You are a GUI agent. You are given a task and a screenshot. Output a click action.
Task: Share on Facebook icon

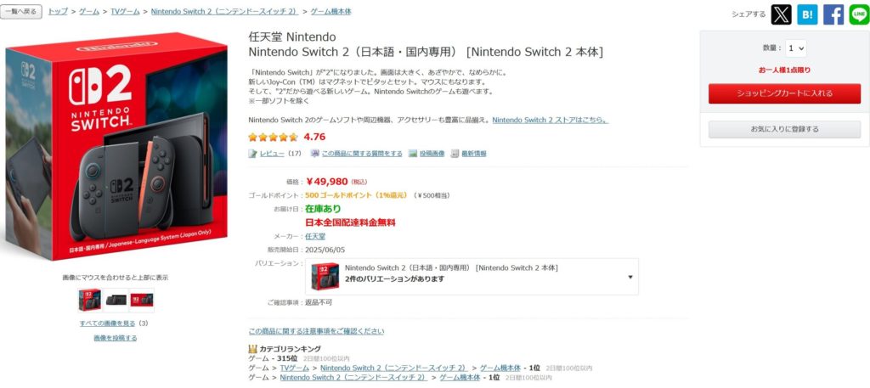pyautogui.click(x=833, y=14)
